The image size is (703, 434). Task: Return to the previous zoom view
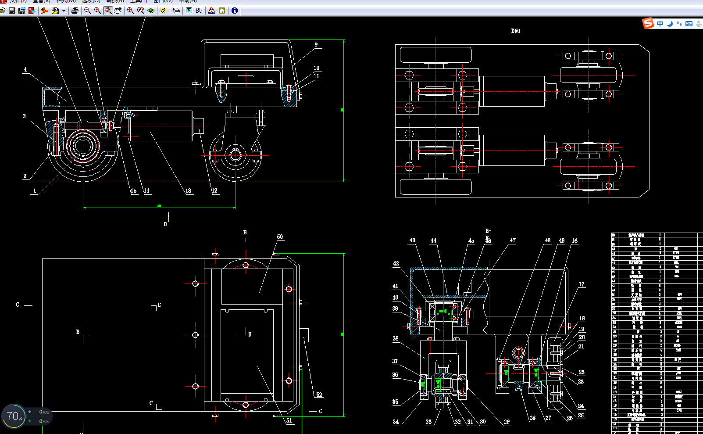point(140,11)
